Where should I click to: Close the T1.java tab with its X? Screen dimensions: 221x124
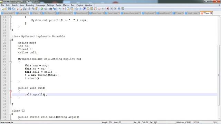(183, 13)
